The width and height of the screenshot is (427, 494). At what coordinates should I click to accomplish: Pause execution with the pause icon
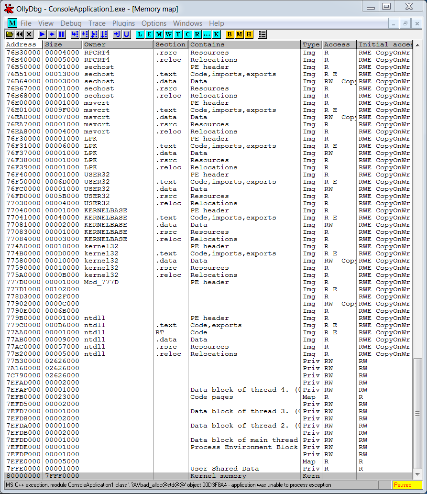tap(61, 34)
